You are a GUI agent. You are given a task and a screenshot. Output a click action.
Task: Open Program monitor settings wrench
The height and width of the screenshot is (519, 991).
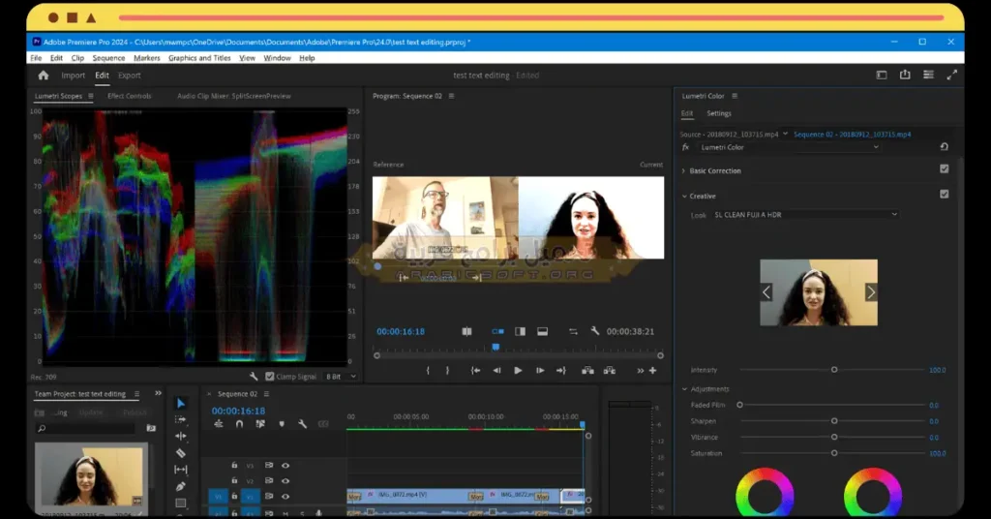tap(595, 330)
